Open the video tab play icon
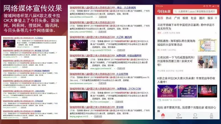The image size is (221, 124). coord(179,115)
